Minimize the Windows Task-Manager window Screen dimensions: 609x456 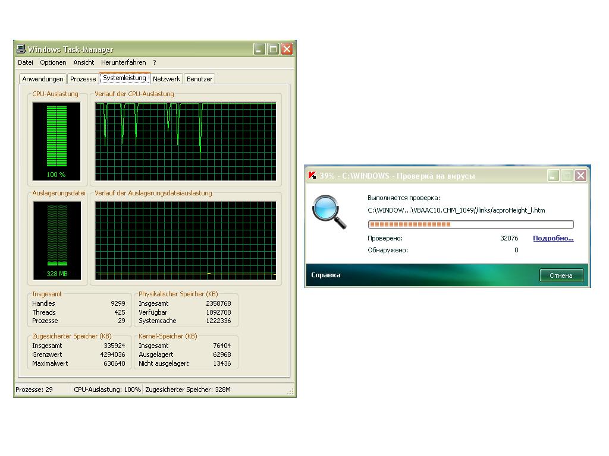click(259, 49)
